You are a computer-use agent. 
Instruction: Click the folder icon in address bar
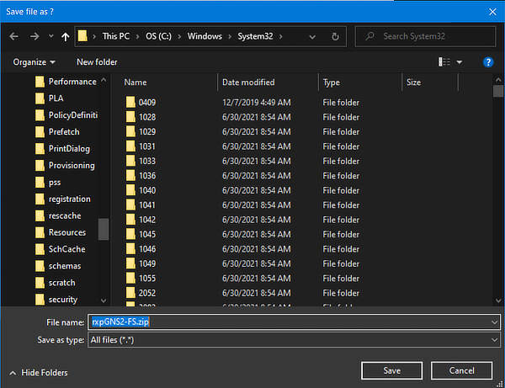(82, 36)
